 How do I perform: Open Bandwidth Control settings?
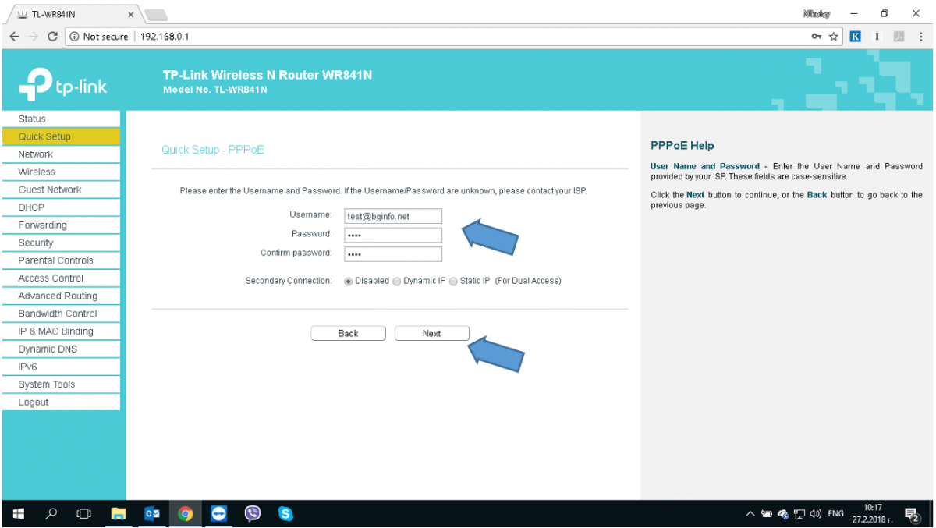[x=61, y=314]
